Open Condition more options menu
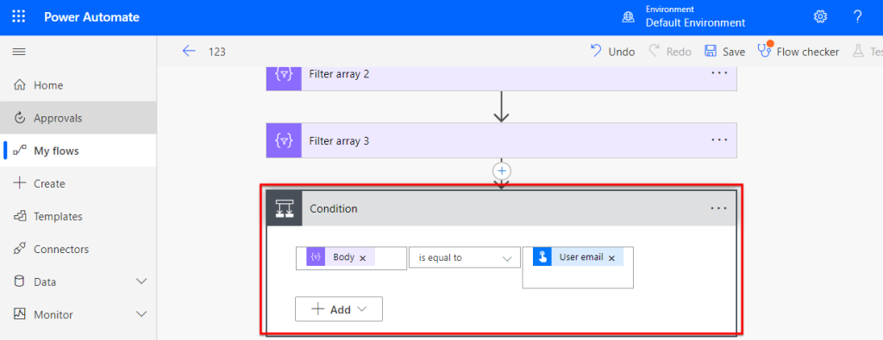This screenshot has height=340, width=883. click(718, 208)
